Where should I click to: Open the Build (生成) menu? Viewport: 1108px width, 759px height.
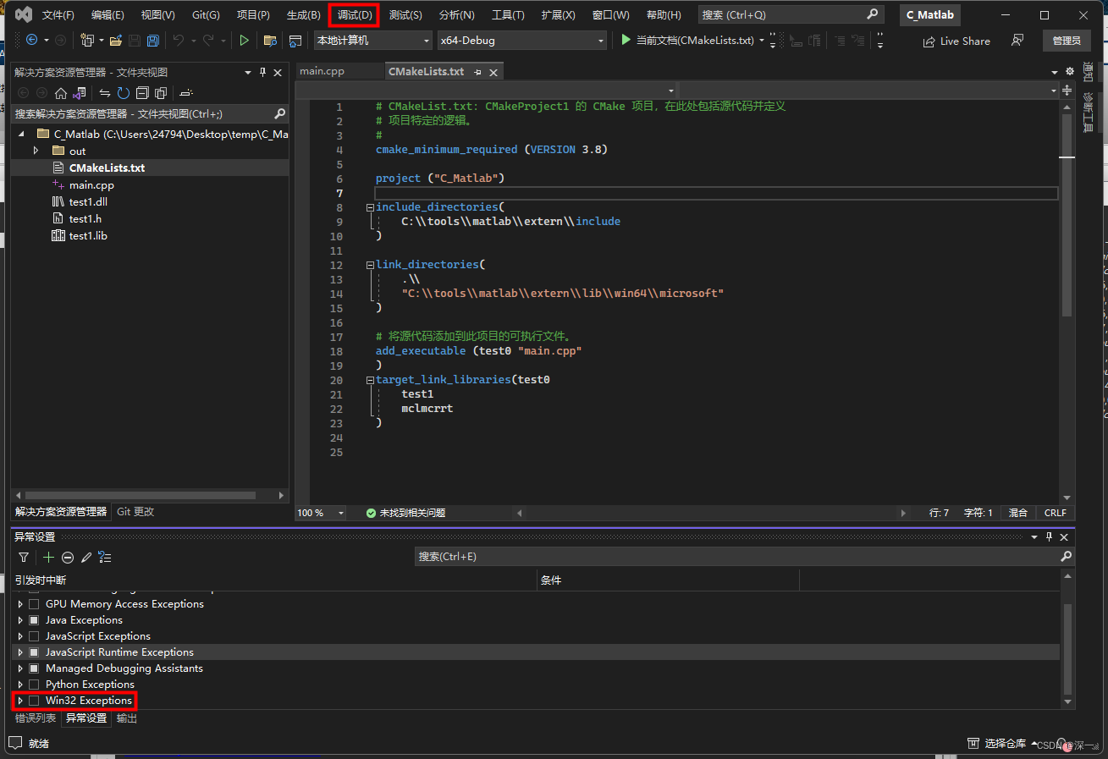(x=304, y=15)
